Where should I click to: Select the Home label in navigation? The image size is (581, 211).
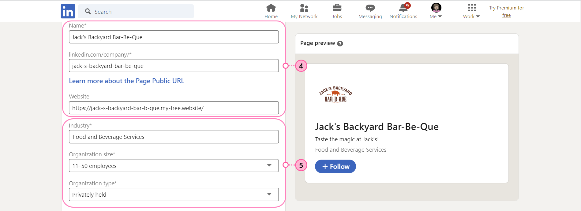coord(271,17)
